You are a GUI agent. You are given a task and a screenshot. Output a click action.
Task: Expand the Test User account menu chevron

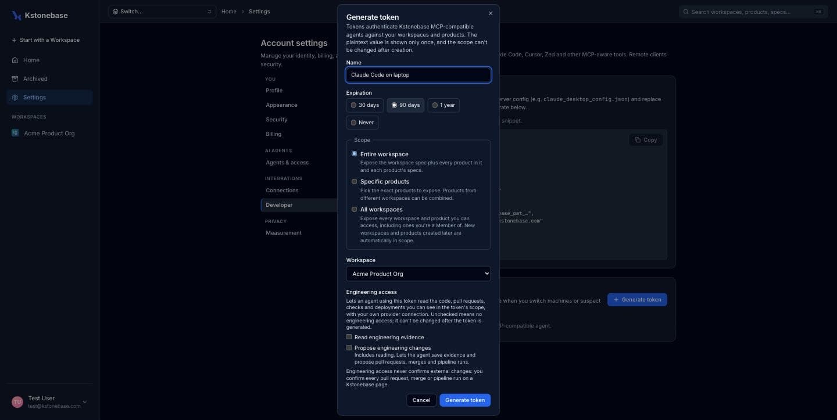tap(85, 402)
